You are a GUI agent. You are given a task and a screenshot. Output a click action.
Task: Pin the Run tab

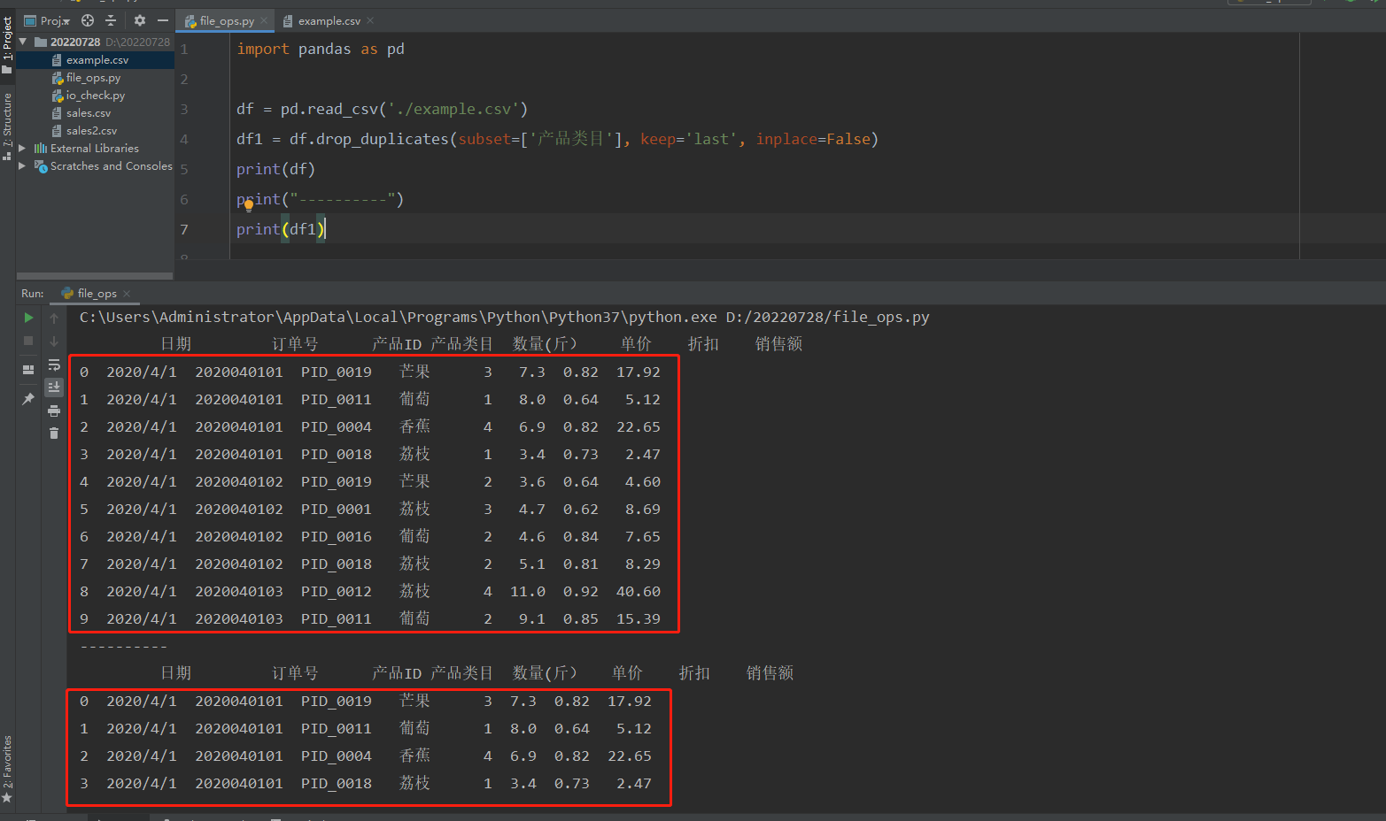(28, 399)
